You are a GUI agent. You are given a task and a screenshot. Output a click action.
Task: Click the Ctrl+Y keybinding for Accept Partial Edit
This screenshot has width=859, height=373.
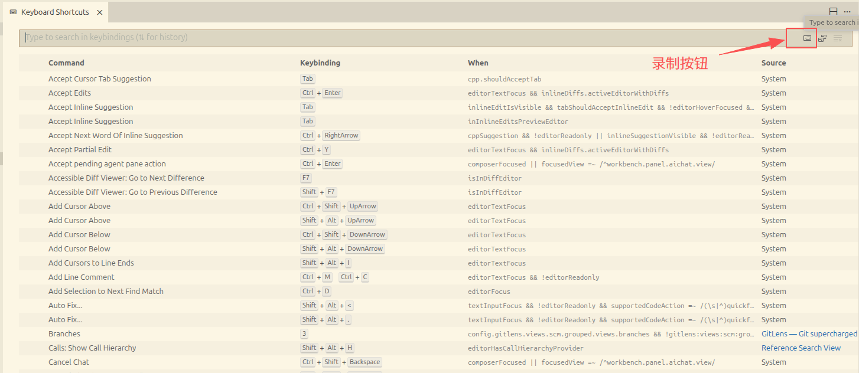[x=315, y=149]
